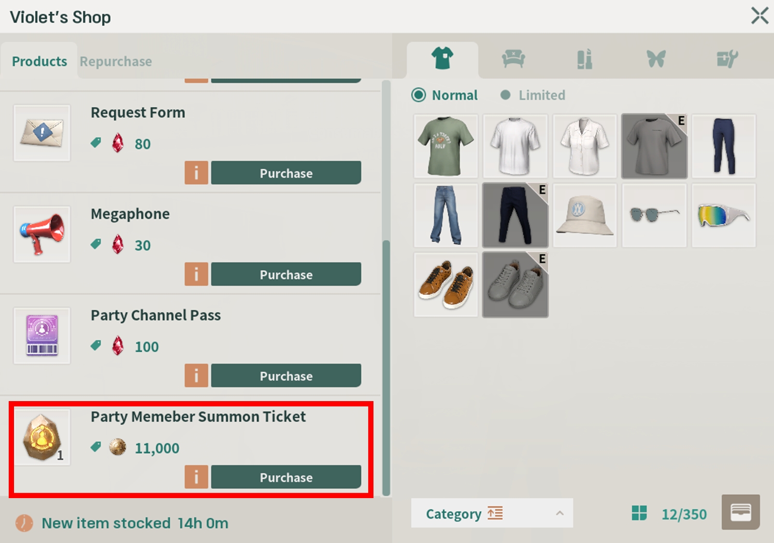Image resolution: width=774 pixels, height=543 pixels.
Task: Toggle the grid view icon
Action: (639, 514)
